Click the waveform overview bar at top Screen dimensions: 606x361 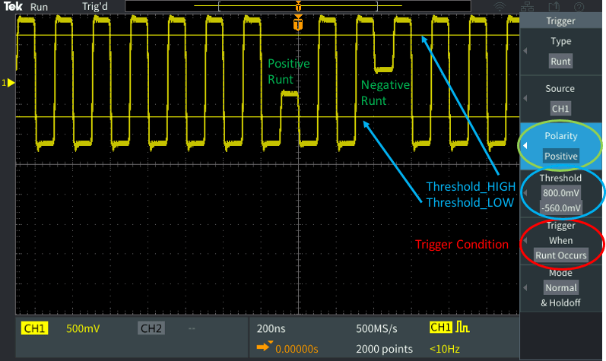298,6
